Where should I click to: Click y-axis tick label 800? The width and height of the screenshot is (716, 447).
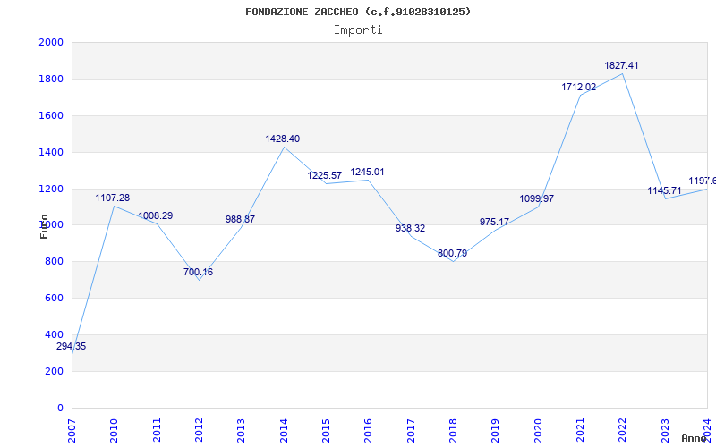click(54, 261)
